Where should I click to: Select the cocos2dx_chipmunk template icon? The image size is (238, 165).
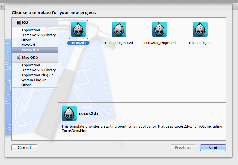(160, 29)
